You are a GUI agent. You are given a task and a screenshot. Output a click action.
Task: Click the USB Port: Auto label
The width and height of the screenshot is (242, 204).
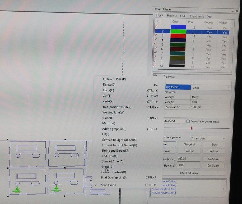coord(189,173)
